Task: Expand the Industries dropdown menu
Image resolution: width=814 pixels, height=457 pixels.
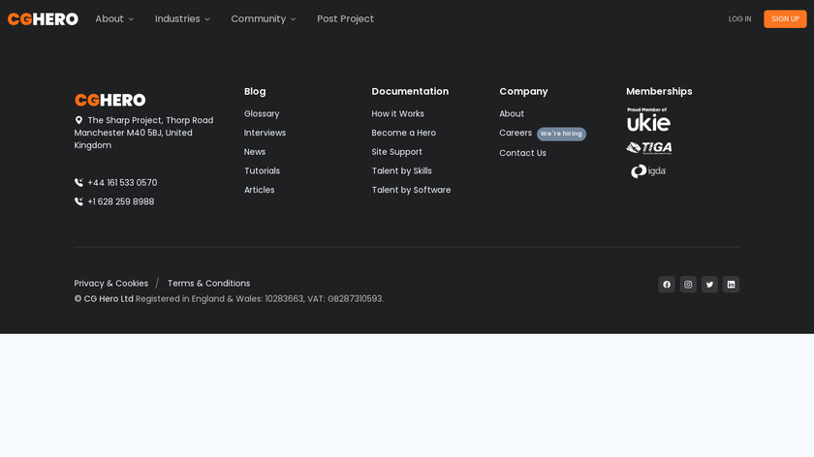Action: pos(182,18)
